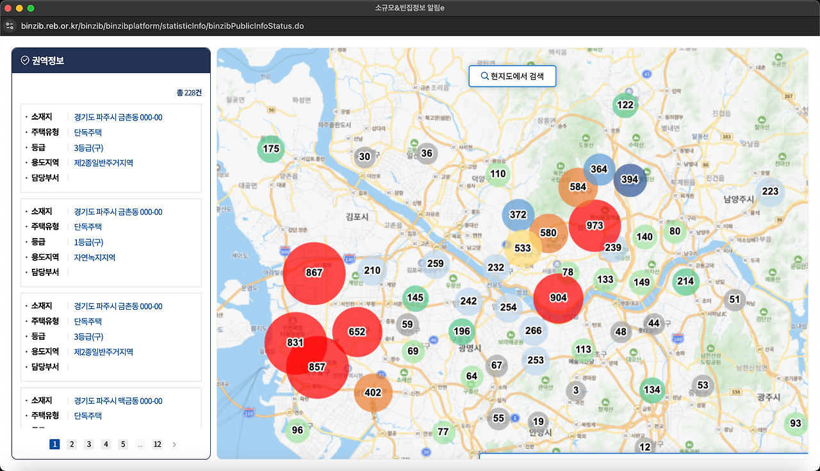Click the gray 67 cluster marker
This screenshot has height=471, width=820.
click(x=496, y=365)
